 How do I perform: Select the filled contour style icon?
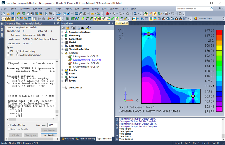coord(151,19)
